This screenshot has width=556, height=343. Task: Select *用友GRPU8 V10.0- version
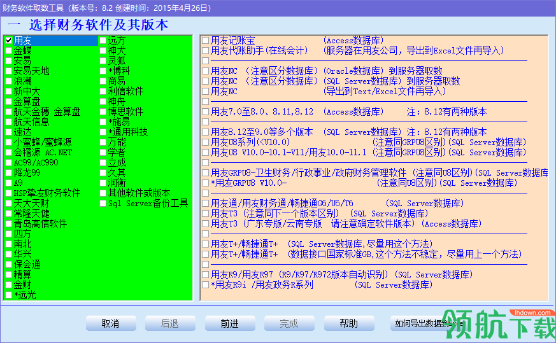pyautogui.click(x=205, y=183)
